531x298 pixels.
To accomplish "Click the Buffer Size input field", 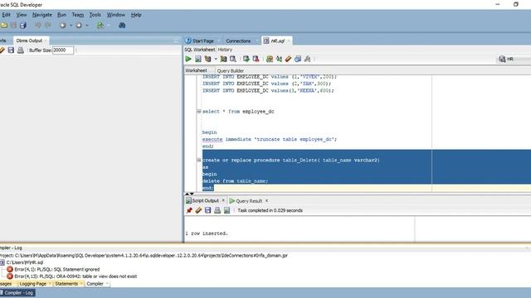I will click(63, 50).
